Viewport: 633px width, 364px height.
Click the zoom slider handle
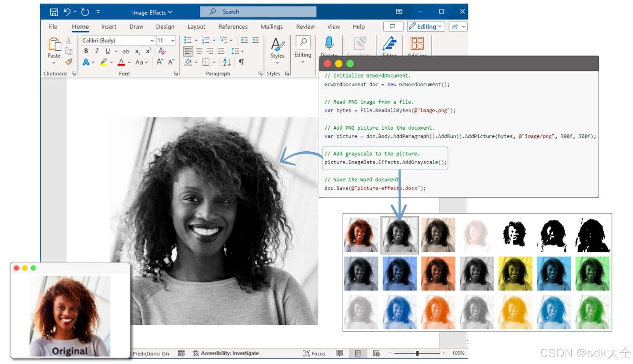417,353
